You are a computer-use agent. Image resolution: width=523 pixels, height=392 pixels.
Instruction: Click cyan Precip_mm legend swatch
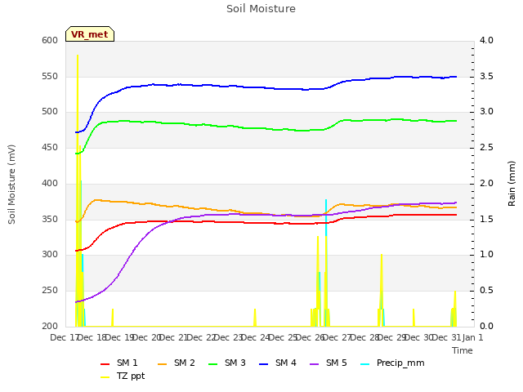click(x=365, y=364)
